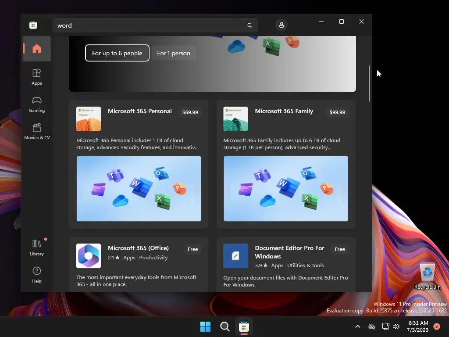Open the user account profile icon
This screenshot has height=337, width=449.
pyautogui.click(x=282, y=25)
